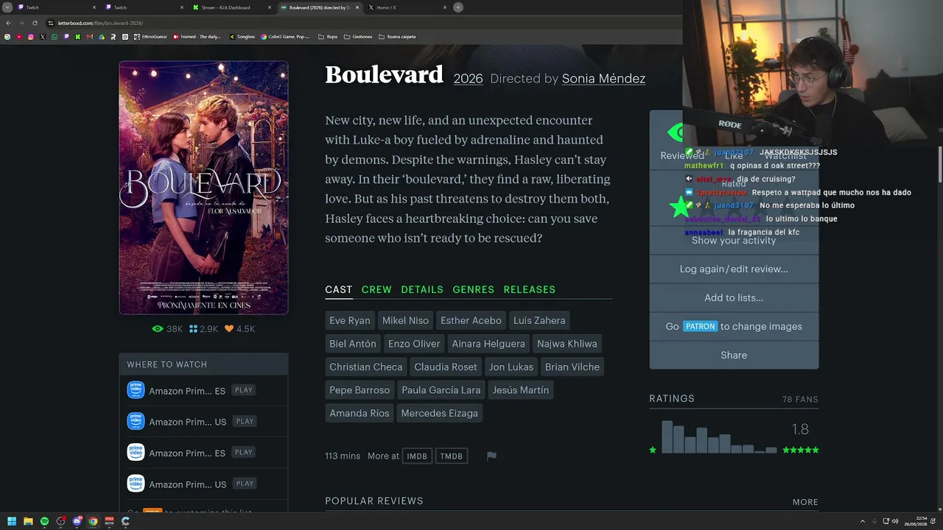Open cast member Mikel Niso
This screenshot has width=943, height=530.
405,320
